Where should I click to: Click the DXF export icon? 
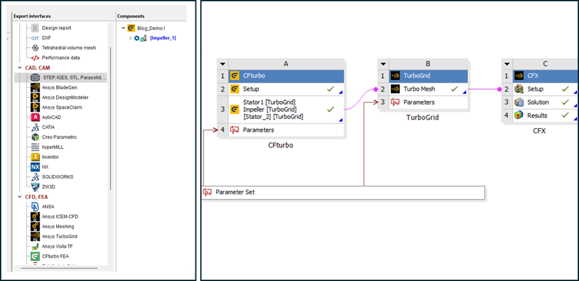tap(35, 38)
